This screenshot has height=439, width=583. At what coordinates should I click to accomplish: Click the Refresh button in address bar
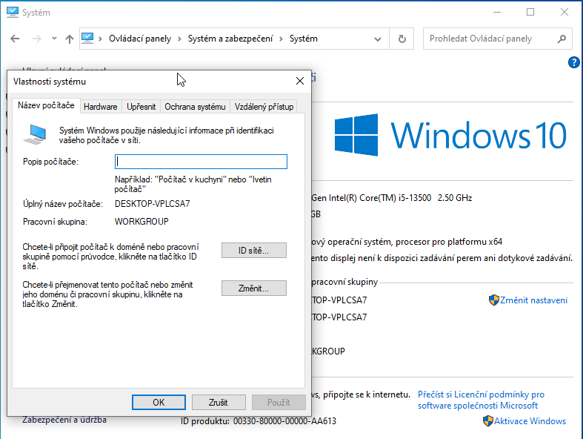(x=402, y=39)
